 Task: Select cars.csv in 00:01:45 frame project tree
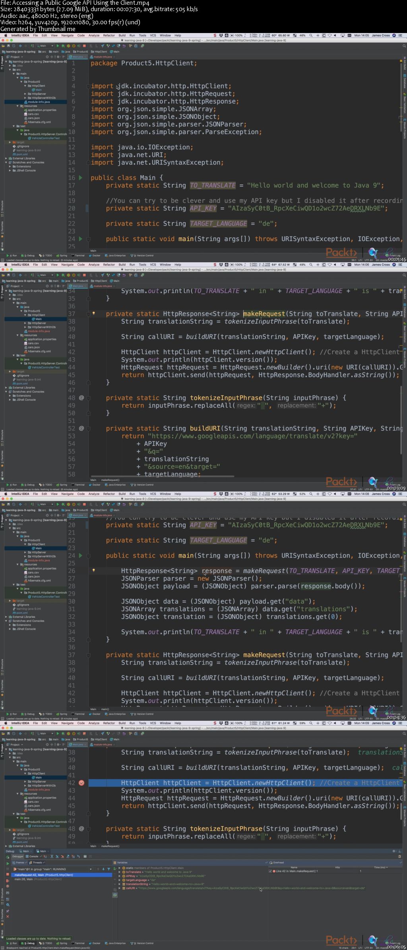pyautogui.click(x=31, y=114)
